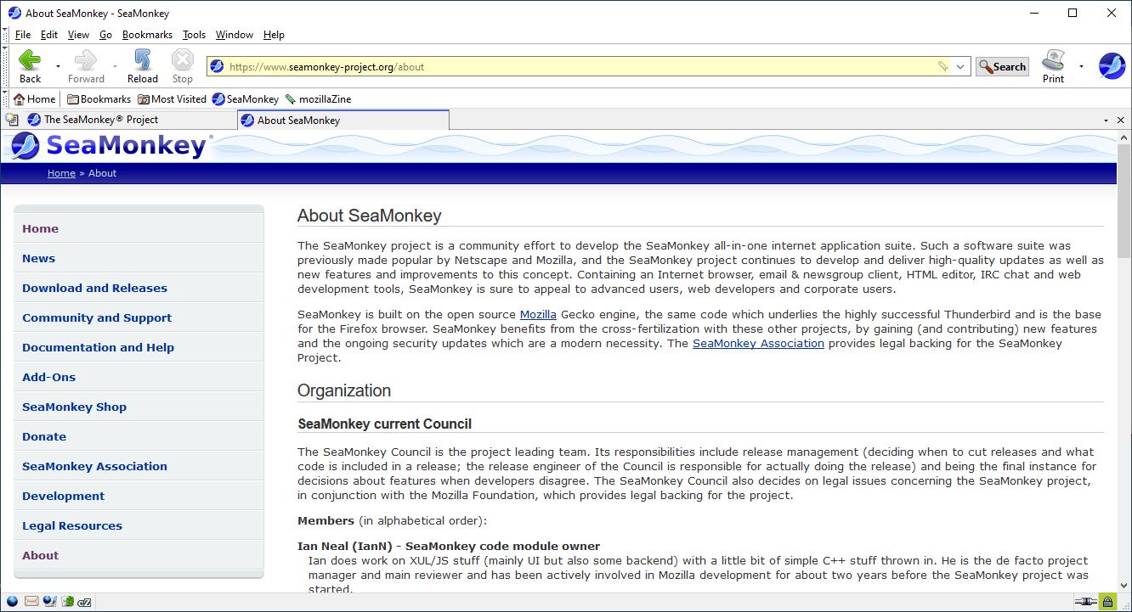
Task: Open the Mozilla link in the text
Action: (x=538, y=314)
